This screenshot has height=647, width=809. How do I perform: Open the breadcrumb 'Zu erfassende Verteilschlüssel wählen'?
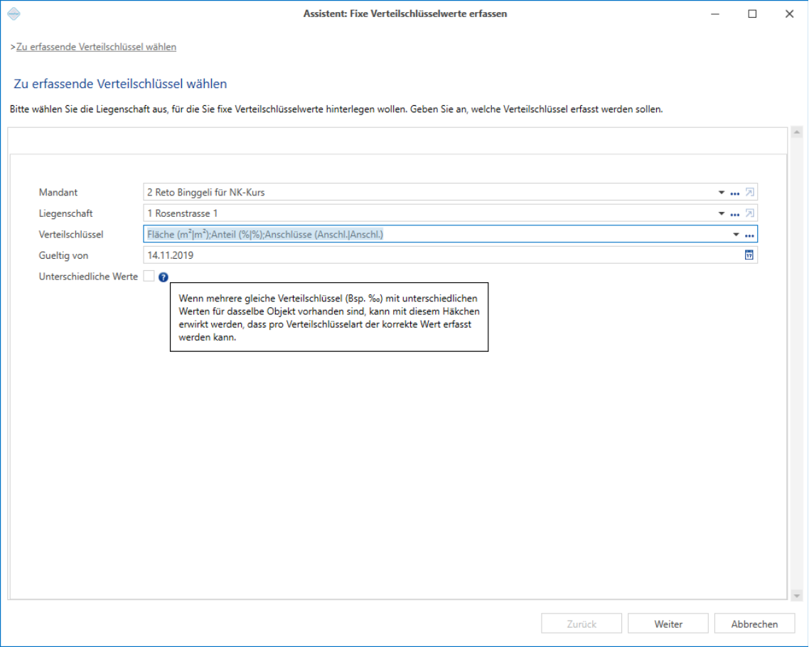tap(96, 47)
